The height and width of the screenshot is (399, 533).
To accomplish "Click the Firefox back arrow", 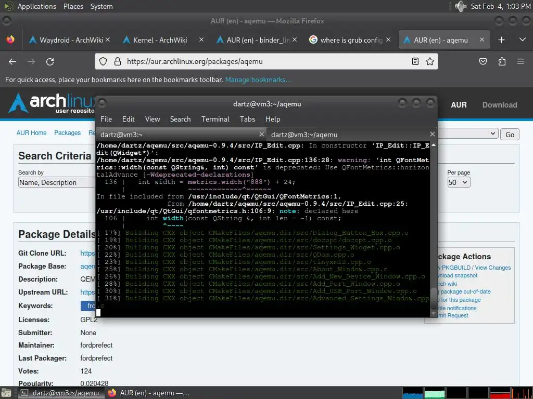I will pos(12,61).
